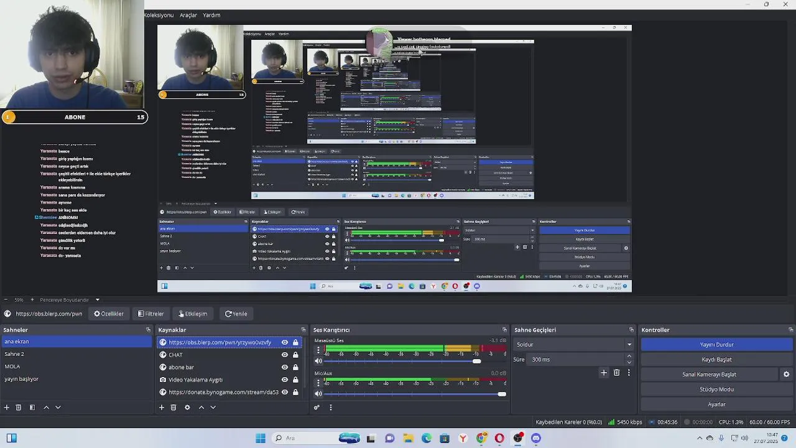This screenshot has height=448, width=796.
Task: Click the Sanal Kamerayı Başlat button
Action: pyautogui.click(x=709, y=375)
